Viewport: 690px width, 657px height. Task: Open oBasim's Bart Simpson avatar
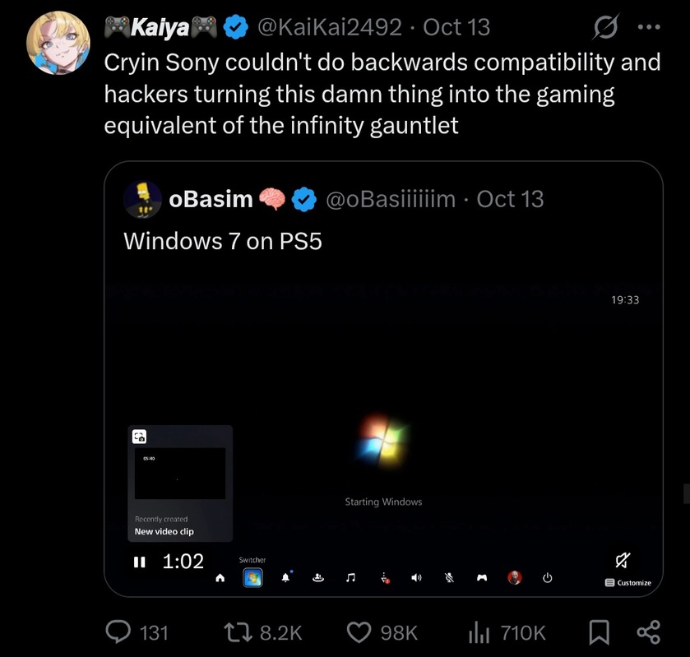click(x=142, y=199)
